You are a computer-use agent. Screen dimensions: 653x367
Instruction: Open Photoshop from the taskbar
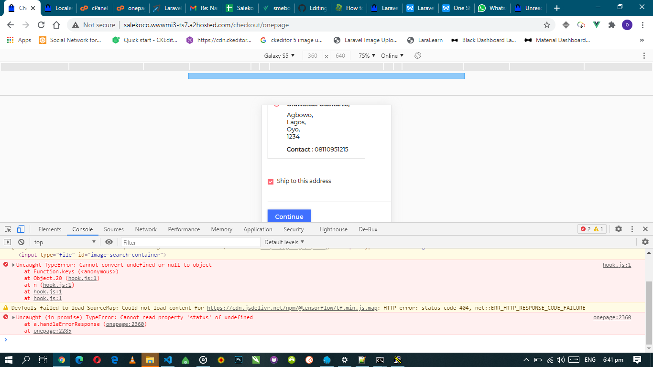click(238, 360)
